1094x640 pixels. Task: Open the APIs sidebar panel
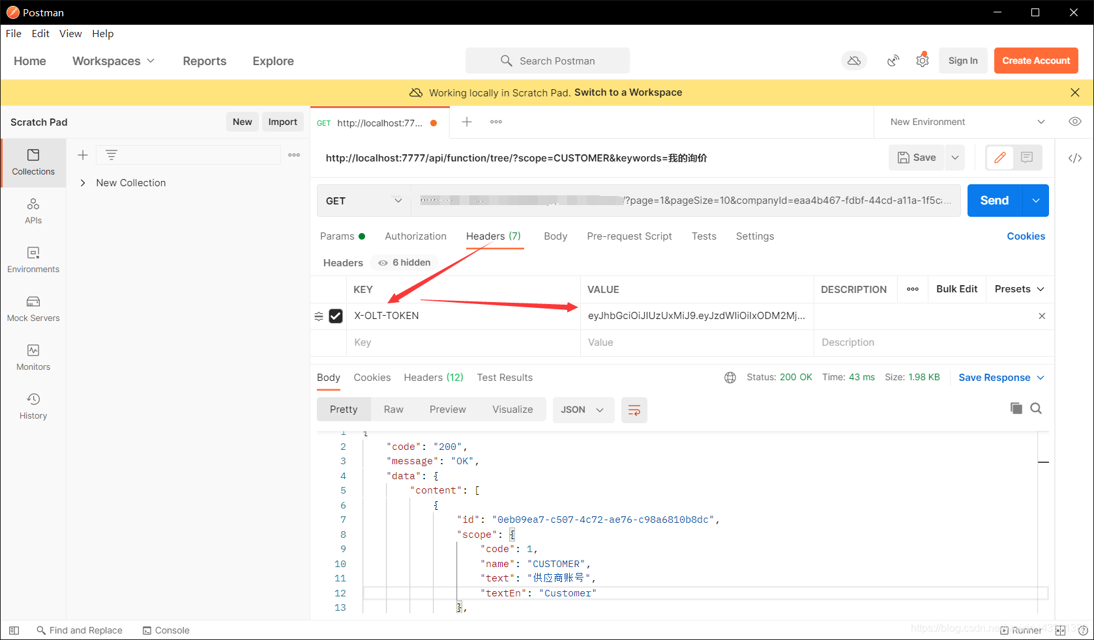(x=33, y=212)
